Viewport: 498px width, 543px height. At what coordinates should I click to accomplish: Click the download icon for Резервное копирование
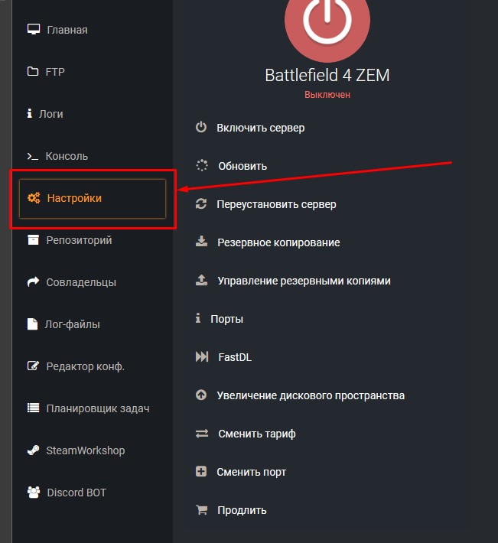[202, 242]
